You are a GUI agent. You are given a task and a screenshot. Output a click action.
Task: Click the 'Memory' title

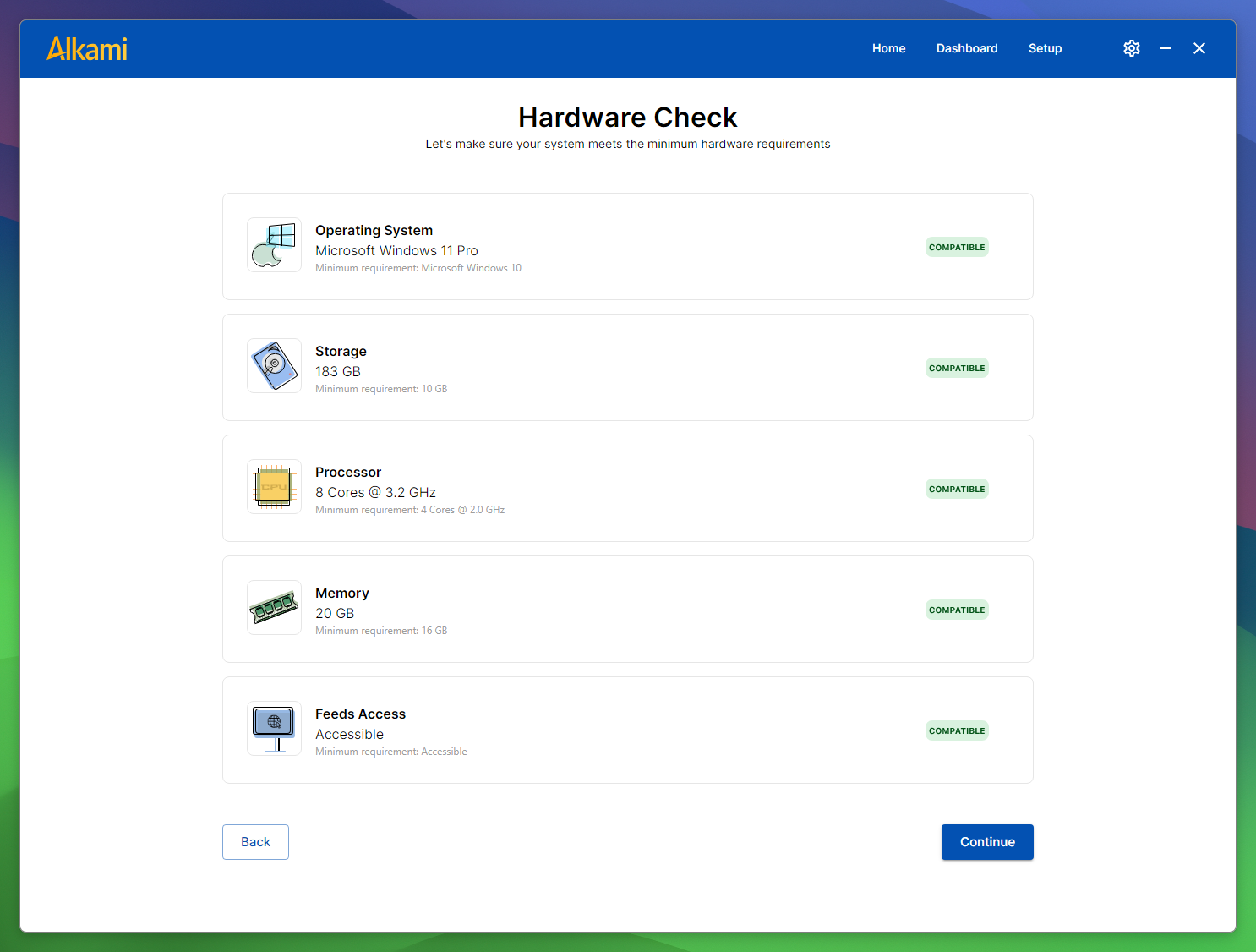click(342, 593)
